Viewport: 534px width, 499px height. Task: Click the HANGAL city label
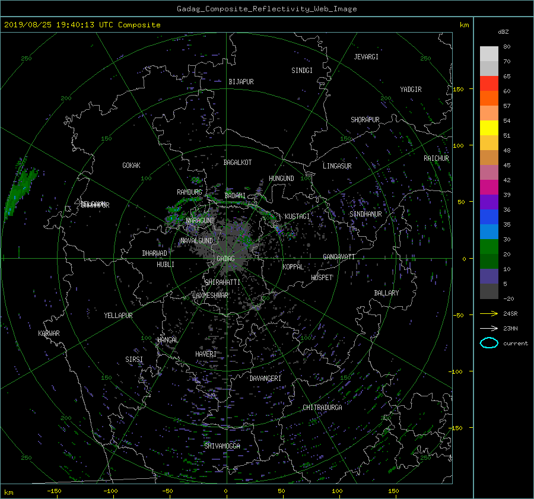(x=167, y=340)
